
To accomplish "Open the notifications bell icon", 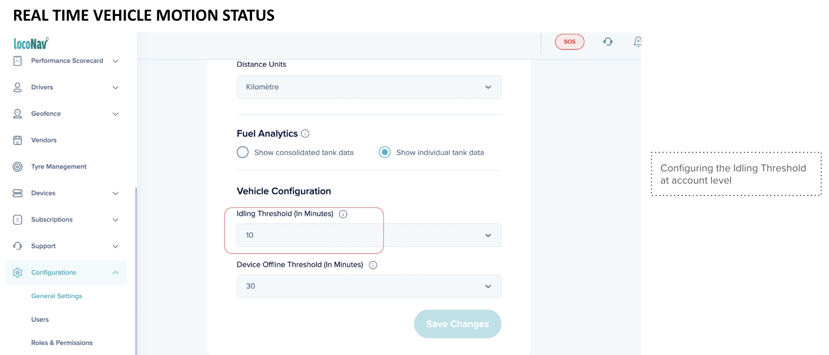I will point(637,42).
